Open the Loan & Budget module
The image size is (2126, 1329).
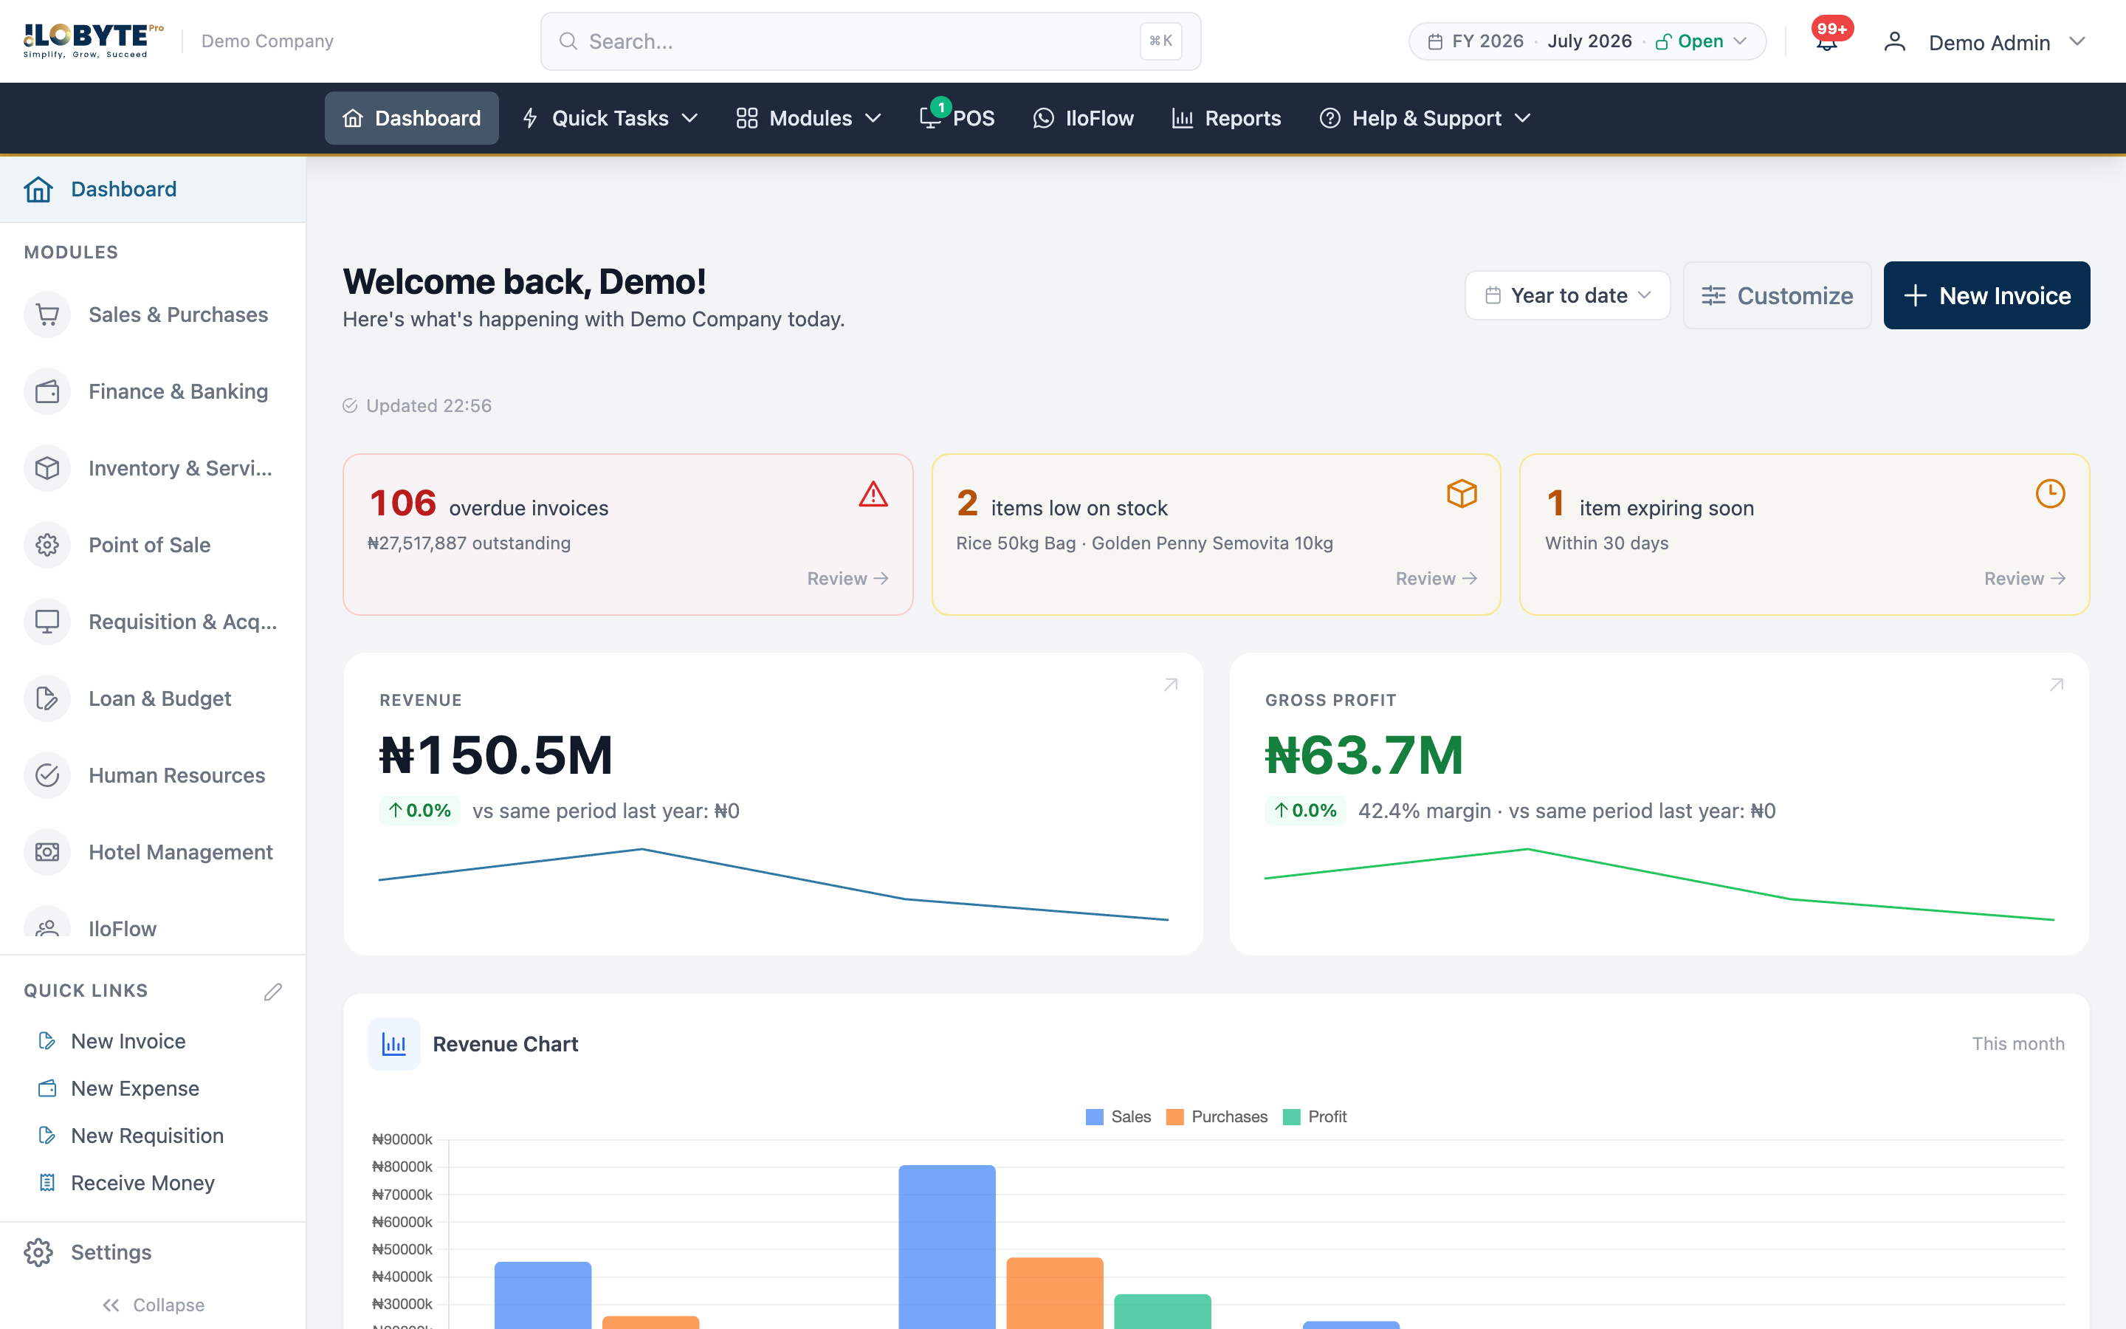pyautogui.click(x=153, y=698)
